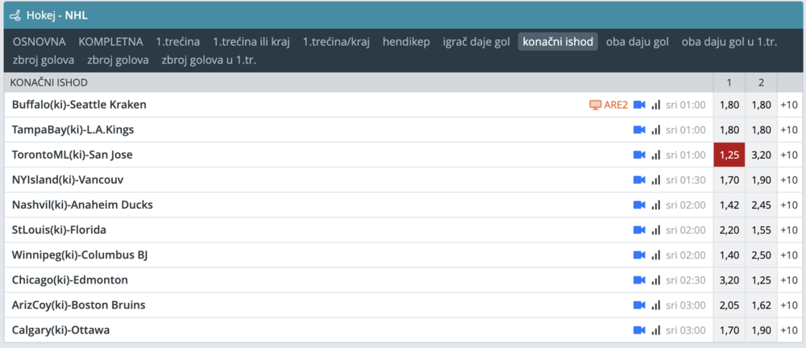Show statistics for NYIsland-Vancouv match
This screenshot has width=806, height=348.
[655, 180]
